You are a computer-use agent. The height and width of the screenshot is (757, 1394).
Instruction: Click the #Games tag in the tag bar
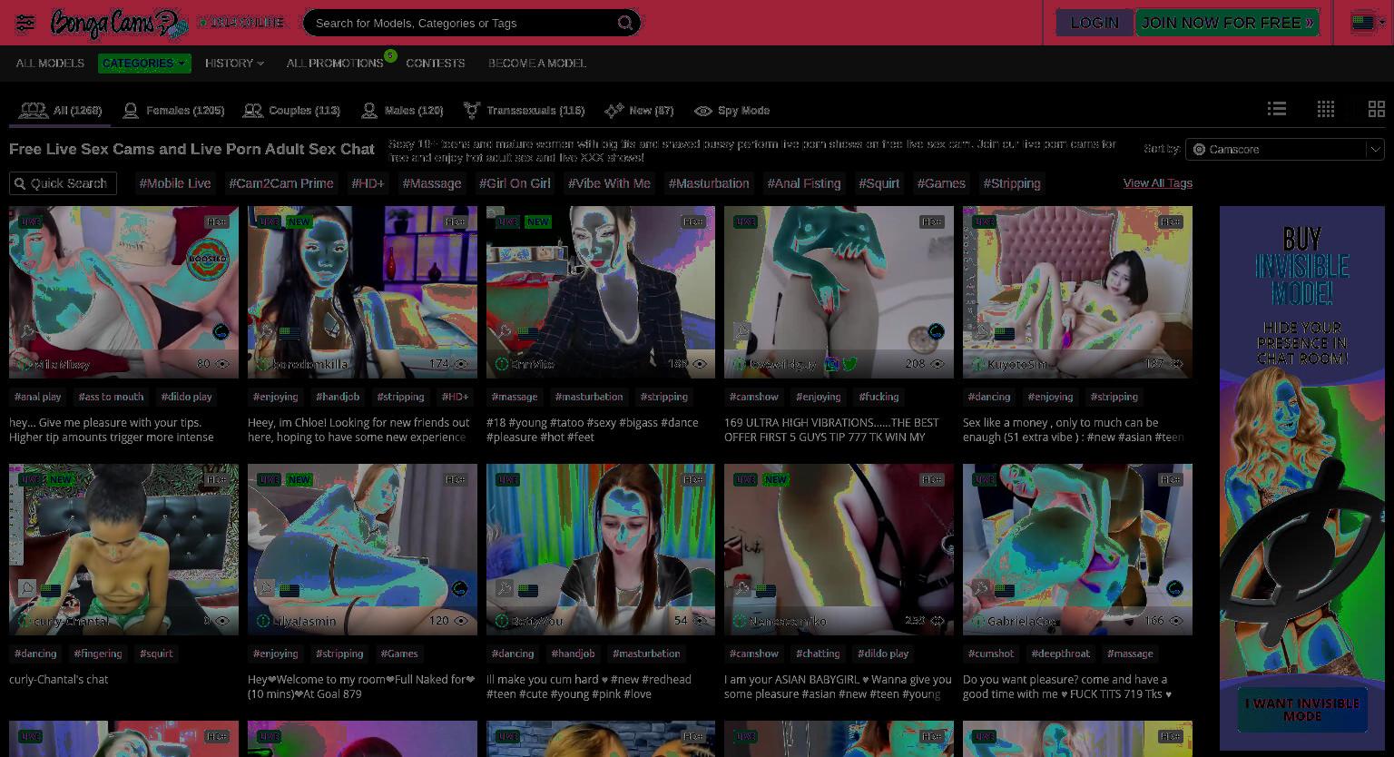(941, 183)
